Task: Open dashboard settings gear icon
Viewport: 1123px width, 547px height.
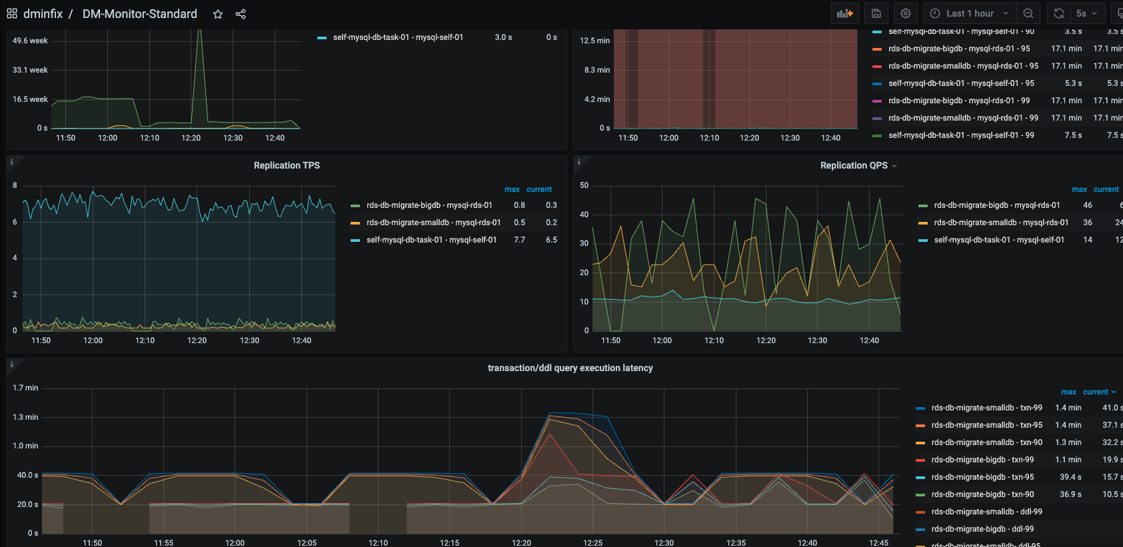Action: pyautogui.click(x=906, y=13)
